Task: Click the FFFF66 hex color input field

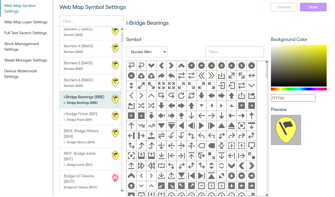Action: pos(293,98)
